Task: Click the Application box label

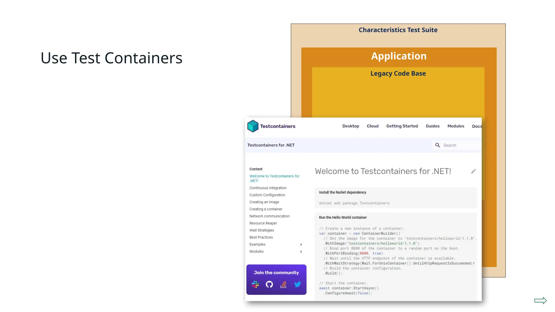Action: (399, 56)
